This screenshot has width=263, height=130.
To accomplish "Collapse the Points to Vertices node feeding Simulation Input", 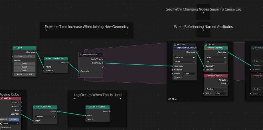I will [46, 58].
